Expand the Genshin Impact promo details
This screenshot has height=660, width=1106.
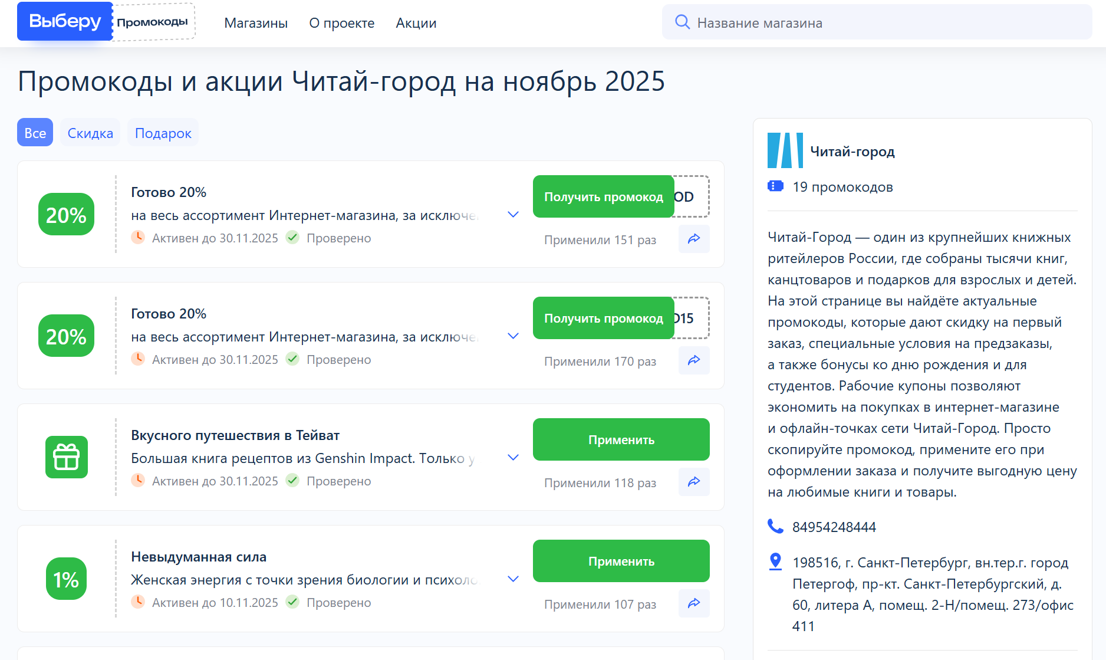click(512, 457)
